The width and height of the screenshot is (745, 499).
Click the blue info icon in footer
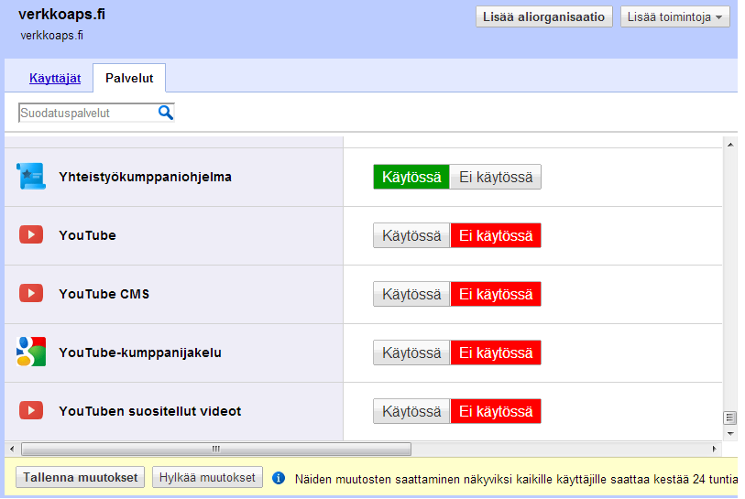279,478
